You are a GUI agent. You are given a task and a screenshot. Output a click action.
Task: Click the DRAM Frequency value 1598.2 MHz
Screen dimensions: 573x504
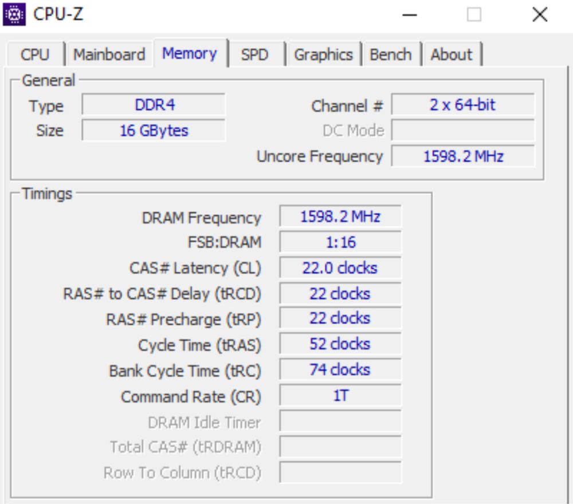coord(340,216)
